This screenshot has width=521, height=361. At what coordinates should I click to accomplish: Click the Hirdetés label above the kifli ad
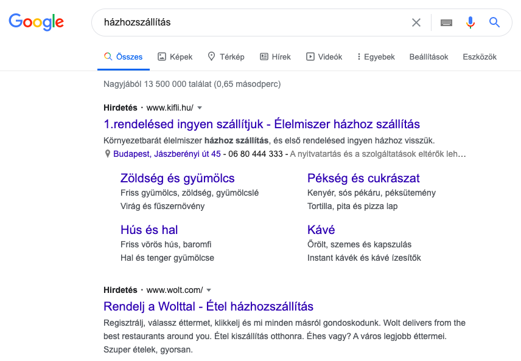click(121, 108)
